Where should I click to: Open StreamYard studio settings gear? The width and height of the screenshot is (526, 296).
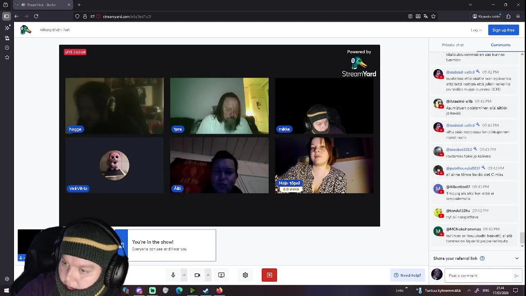[245, 275]
